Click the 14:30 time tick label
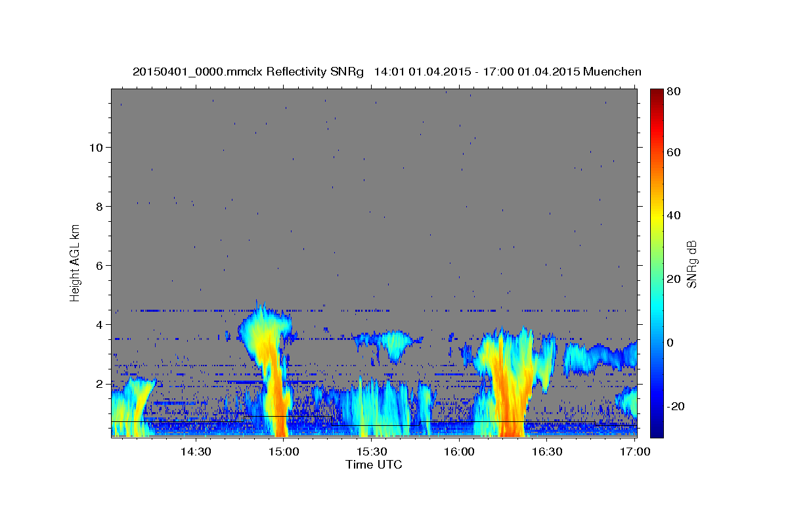This screenshot has width=788, height=525. click(195, 451)
